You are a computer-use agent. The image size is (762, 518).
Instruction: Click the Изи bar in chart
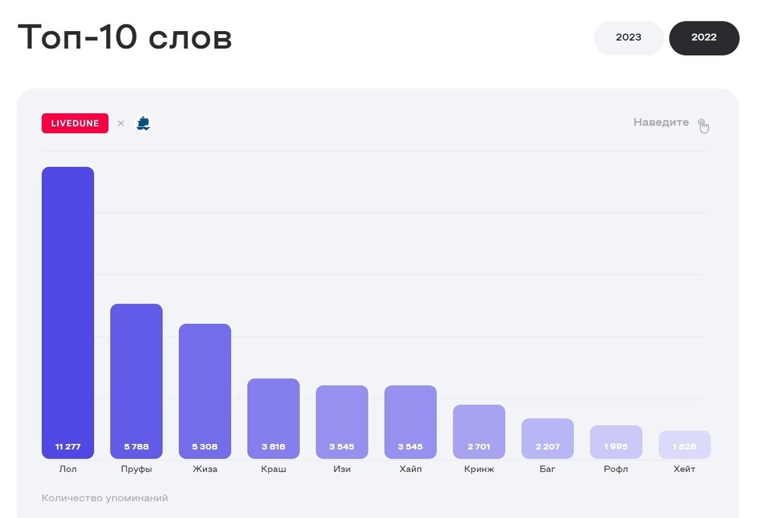(x=342, y=422)
